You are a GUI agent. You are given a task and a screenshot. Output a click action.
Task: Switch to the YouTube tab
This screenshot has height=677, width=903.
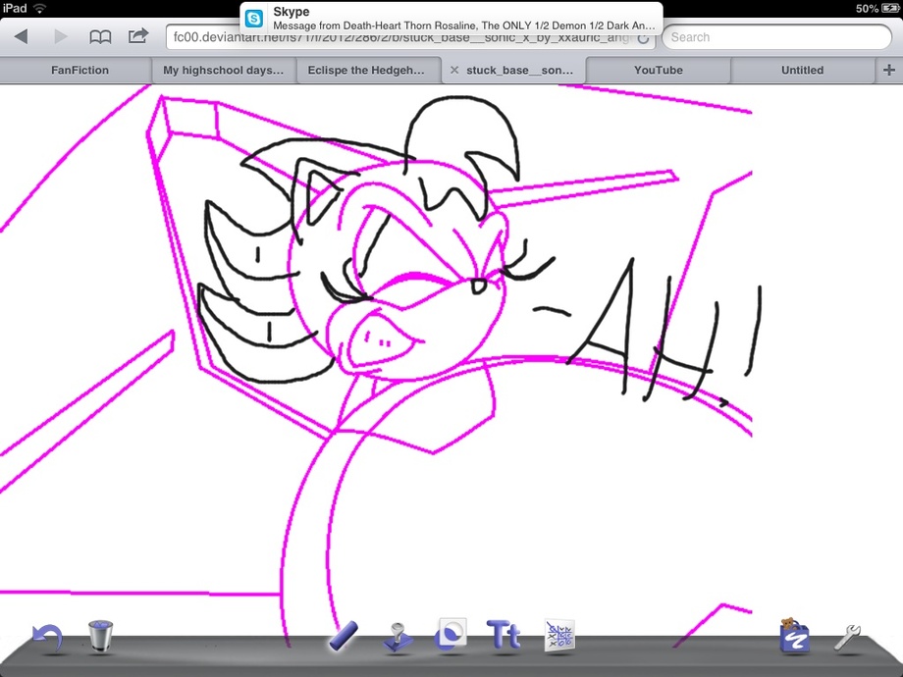[x=659, y=71]
